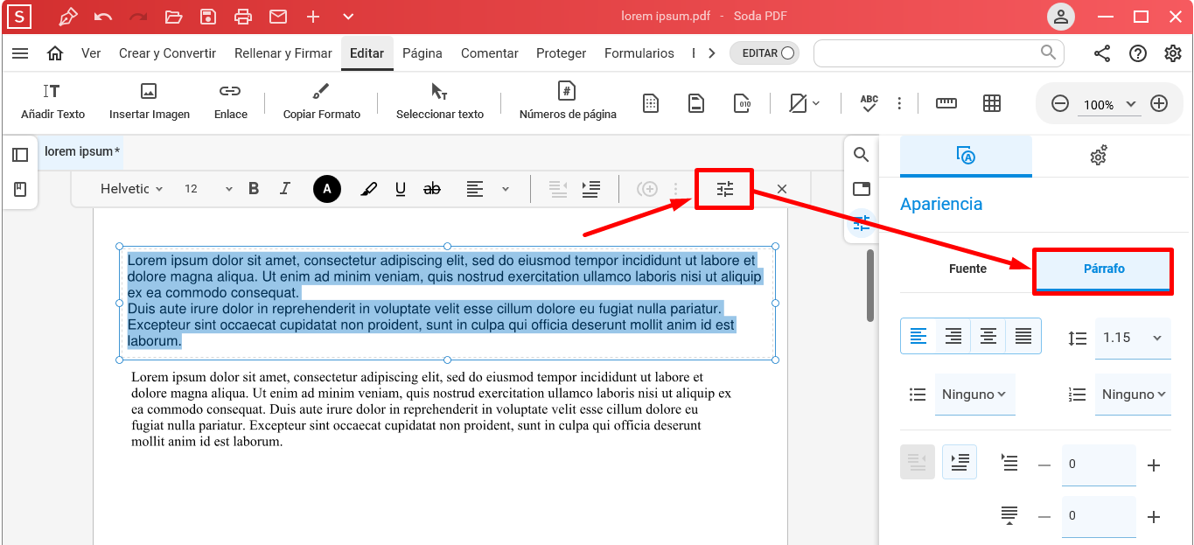This screenshot has height=545, width=1194.
Task: Close the text formatting toolbar
Action: pos(782,189)
